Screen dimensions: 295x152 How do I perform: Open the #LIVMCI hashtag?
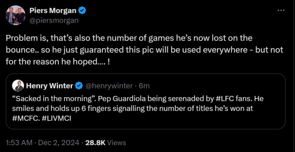click(55, 119)
